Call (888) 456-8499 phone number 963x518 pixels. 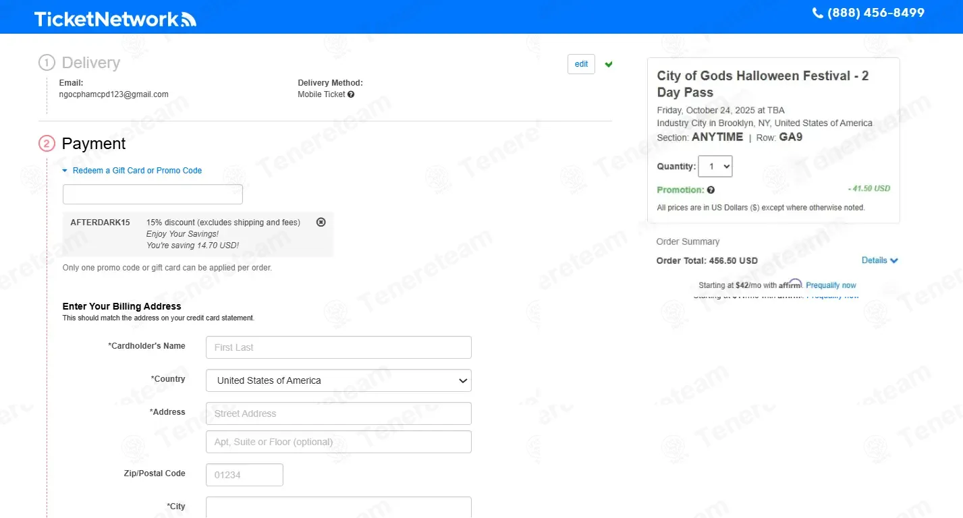(x=876, y=13)
